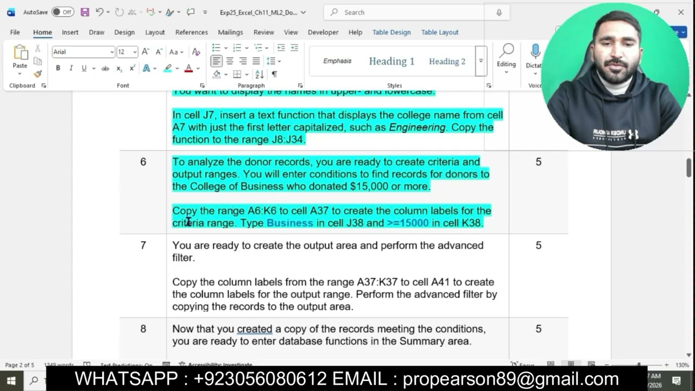The height and width of the screenshot is (391, 695).
Task: Decrease the font size
Action: (x=159, y=52)
